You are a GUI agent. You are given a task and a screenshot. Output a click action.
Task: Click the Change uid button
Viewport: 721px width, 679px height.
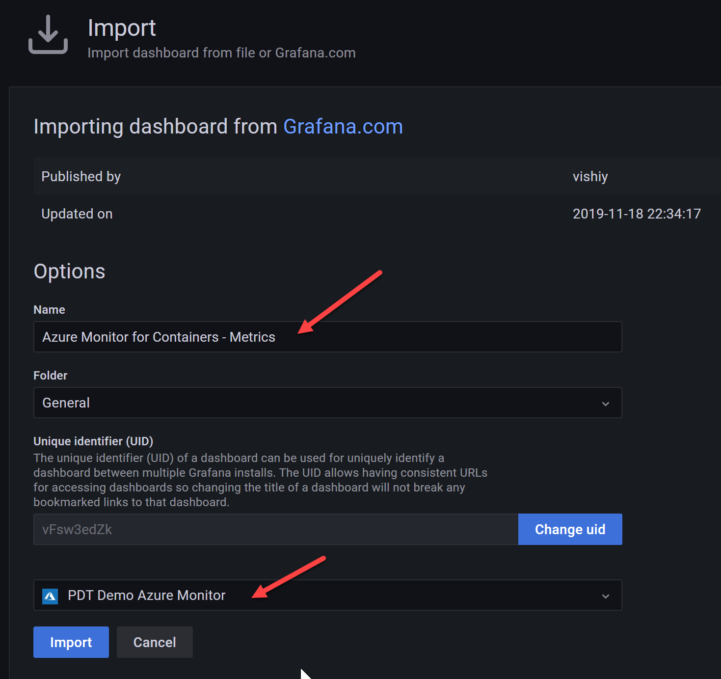tap(570, 529)
